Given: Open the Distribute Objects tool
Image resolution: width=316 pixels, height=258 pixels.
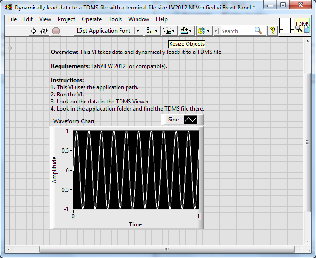Looking at the screenshot, I should click(x=169, y=31).
